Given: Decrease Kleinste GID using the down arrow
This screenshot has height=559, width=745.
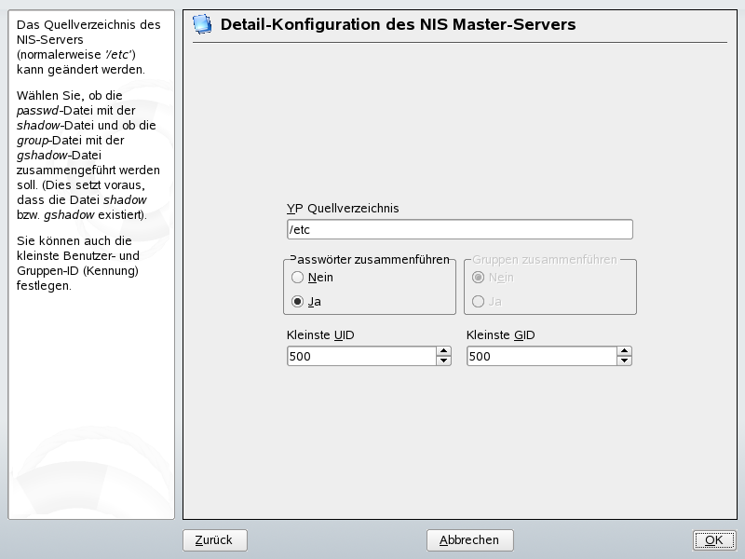Looking at the screenshot, I should click(x=624, y=361).
